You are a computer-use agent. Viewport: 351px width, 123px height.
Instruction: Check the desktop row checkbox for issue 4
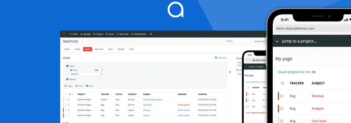click(66, 99)
